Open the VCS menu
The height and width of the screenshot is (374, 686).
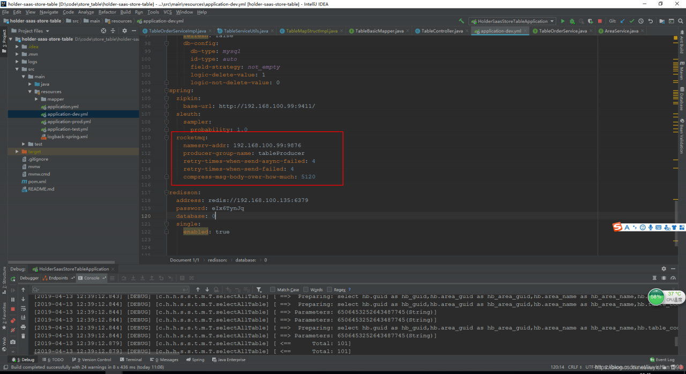click(168, 12)
